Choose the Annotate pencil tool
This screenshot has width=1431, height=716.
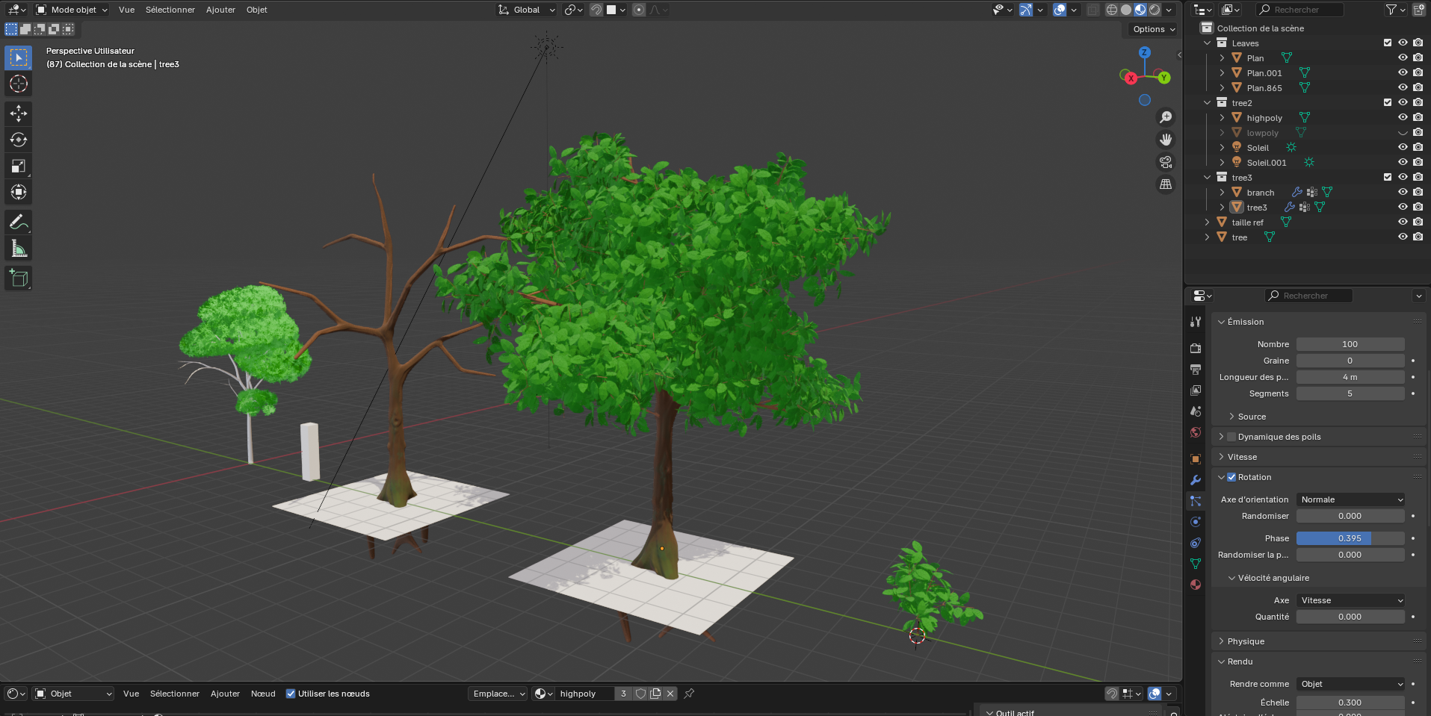pos(19,222)
